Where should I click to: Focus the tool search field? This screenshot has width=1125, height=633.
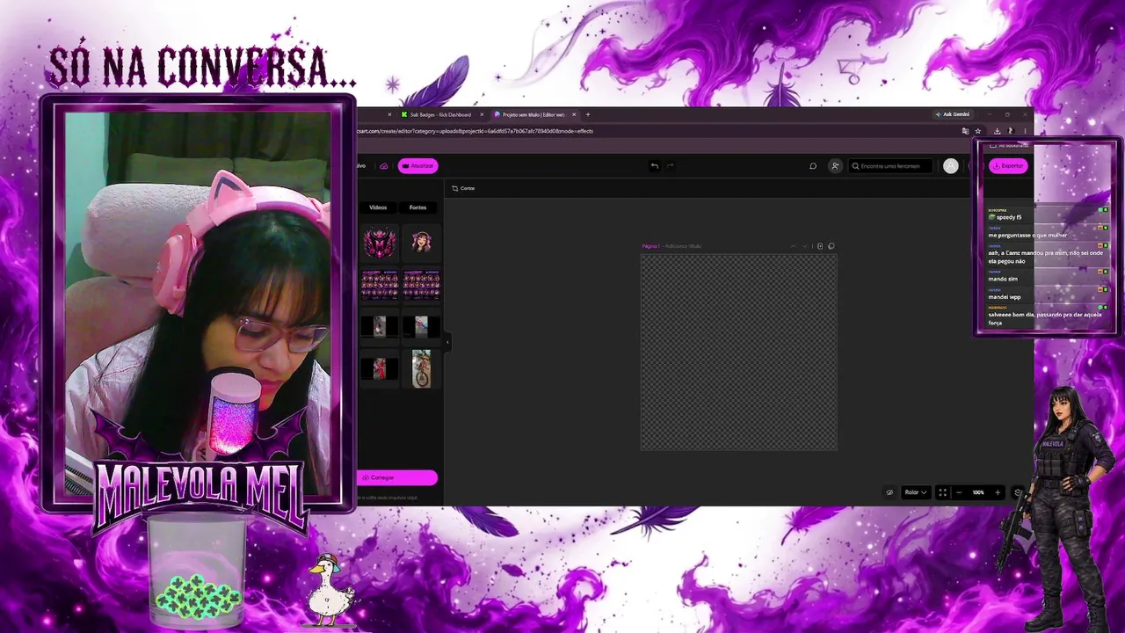pyautogui.click(x=889, y=165)
